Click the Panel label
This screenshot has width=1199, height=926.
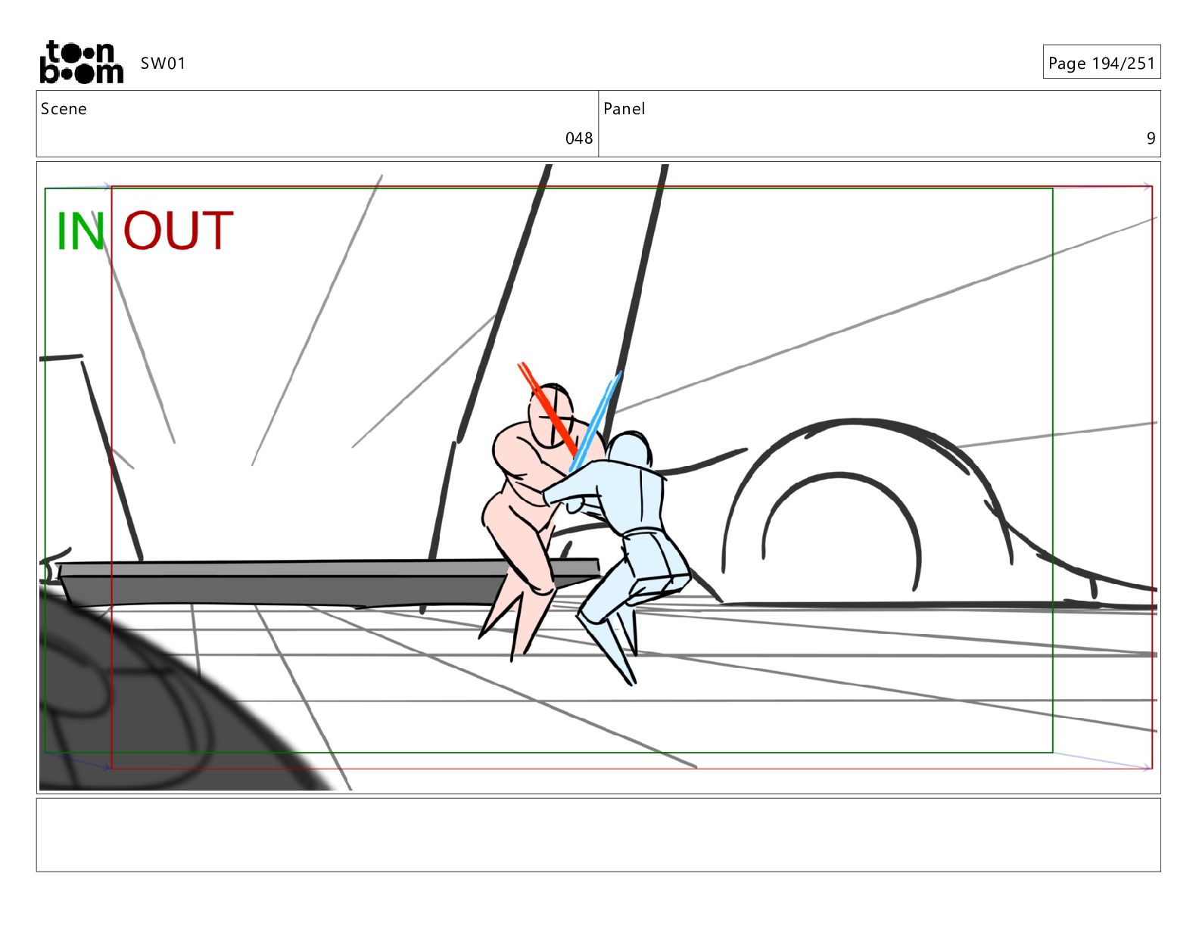point(624,109)
